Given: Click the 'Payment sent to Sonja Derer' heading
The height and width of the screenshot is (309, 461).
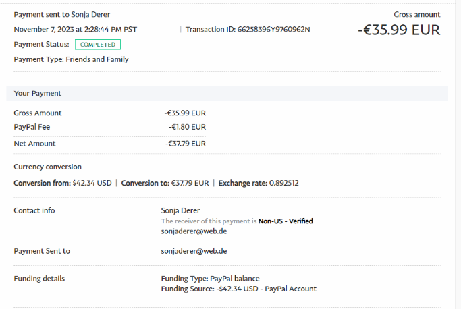Looking at the screenshot, I should tap(62, 14).
